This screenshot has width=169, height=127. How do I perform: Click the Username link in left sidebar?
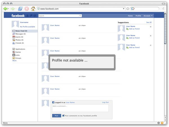coord(24,22)
